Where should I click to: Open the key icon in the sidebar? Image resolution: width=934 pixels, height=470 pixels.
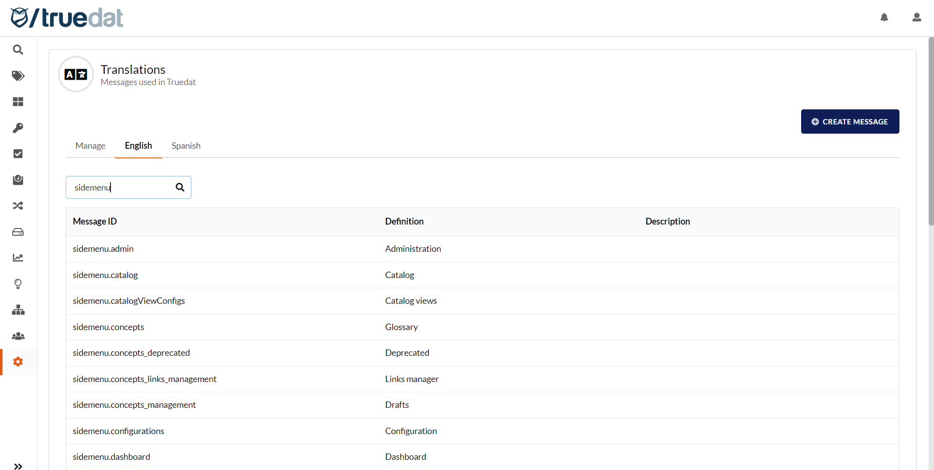tap(18, 128)
